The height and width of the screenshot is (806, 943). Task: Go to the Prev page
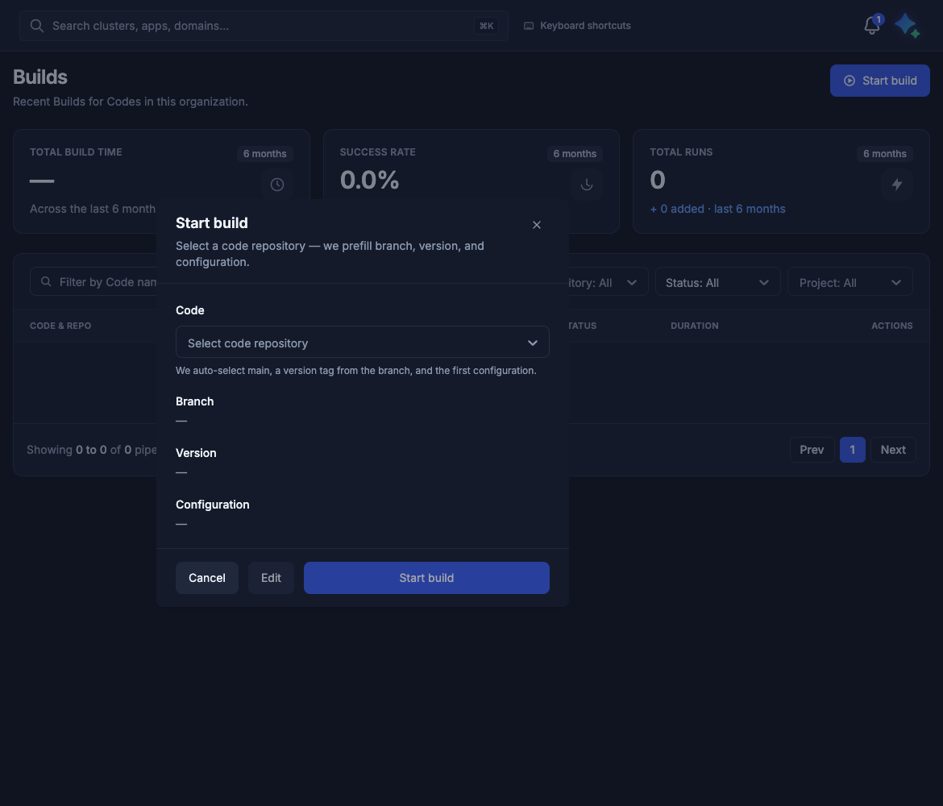pyautogui.click(x=812, y=450)
